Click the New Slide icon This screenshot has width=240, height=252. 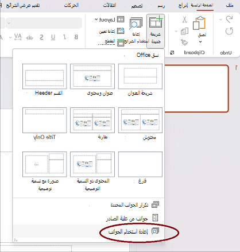(156, 22)
